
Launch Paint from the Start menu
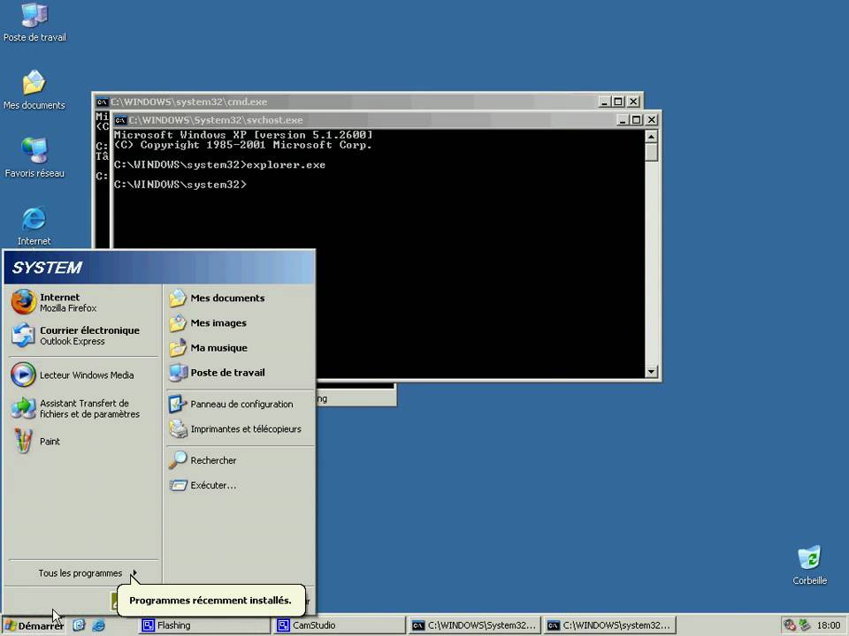83,442
